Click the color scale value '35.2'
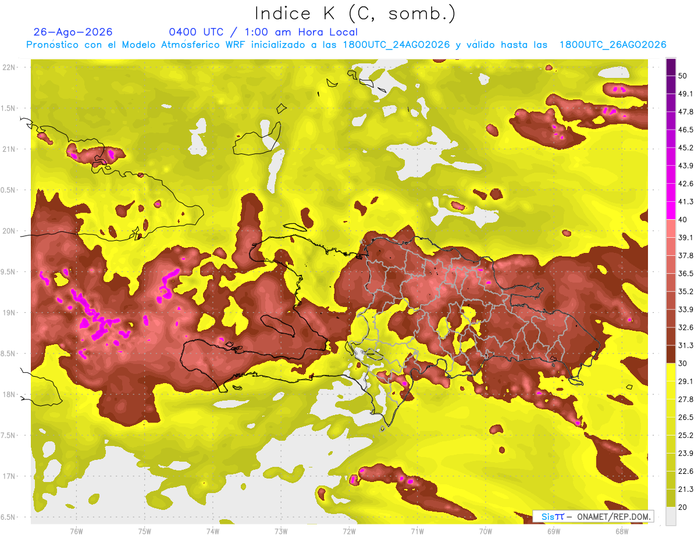The height and width of the screenshot is (539, 698). coord(685,291)
